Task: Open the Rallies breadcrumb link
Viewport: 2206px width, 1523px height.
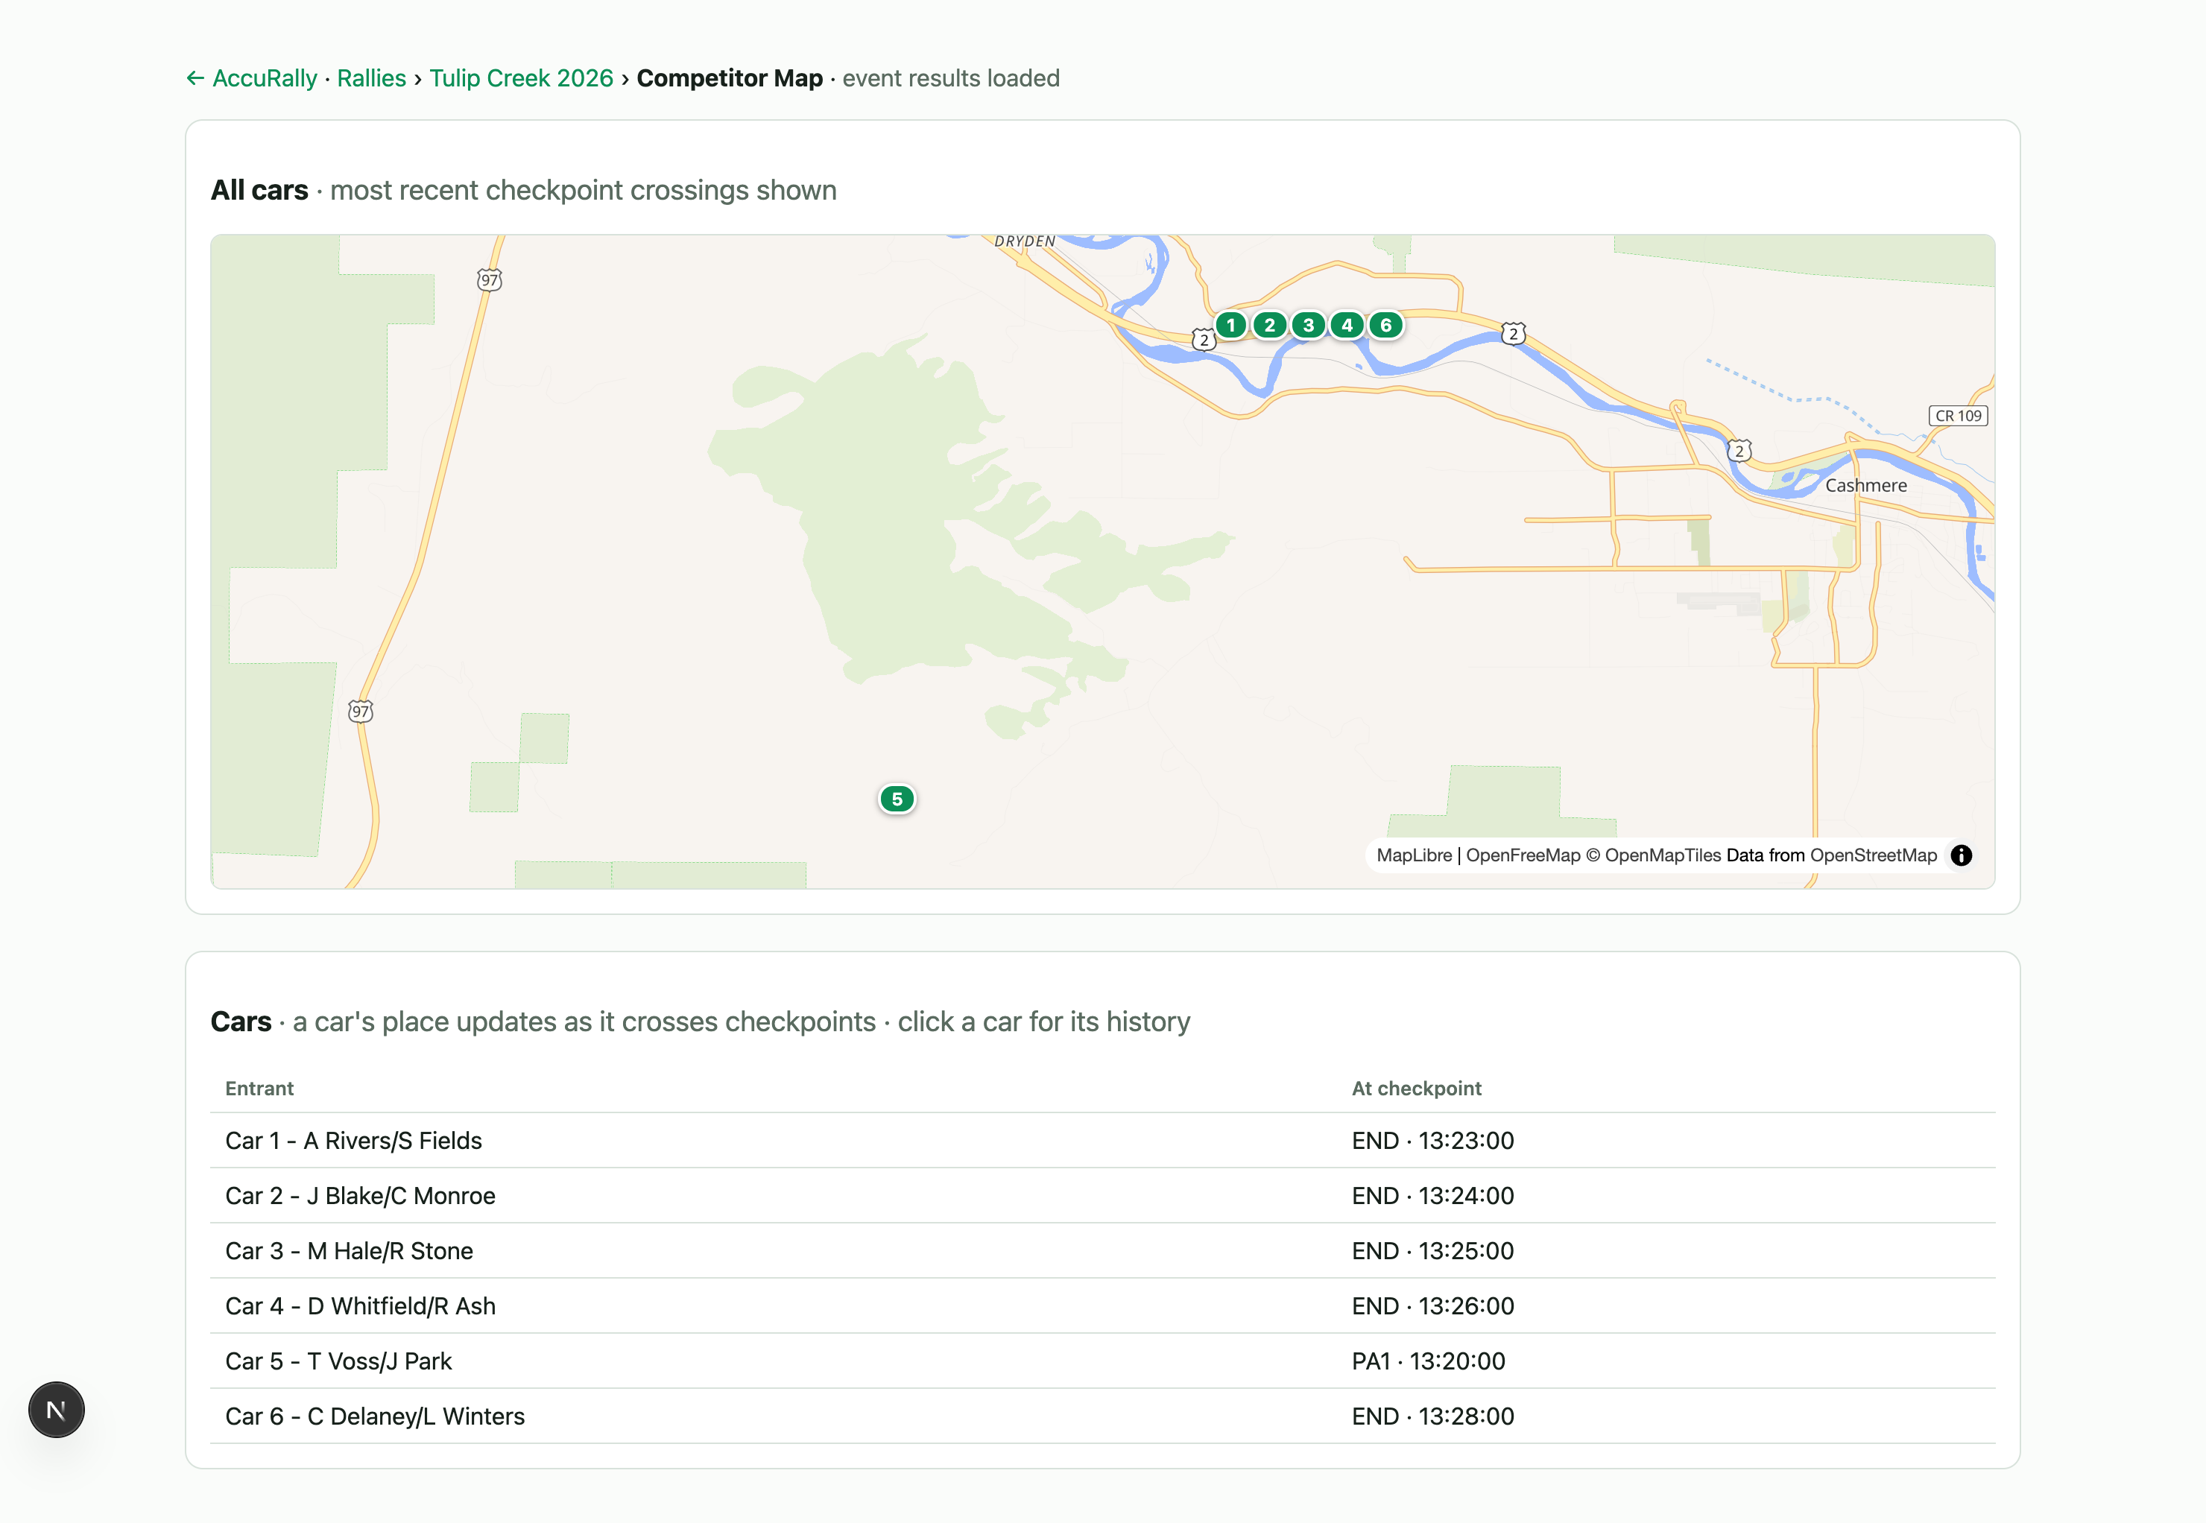Action: 371,78
